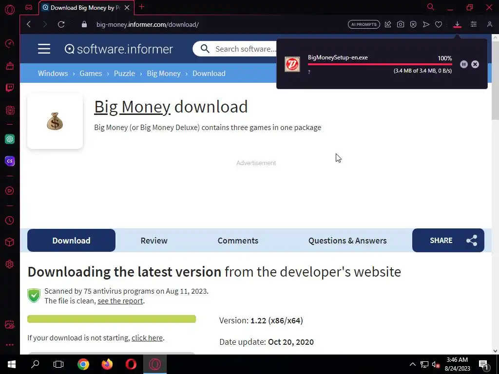Screen dimensions: 499x374
Task: Open Extensions cube icon in sidebar
Action: [10, 243]
